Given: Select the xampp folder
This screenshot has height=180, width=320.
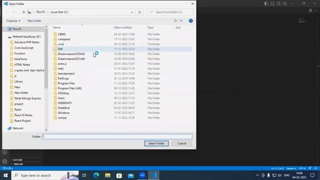Looking at the screenshot, I should tap(62, 117).
